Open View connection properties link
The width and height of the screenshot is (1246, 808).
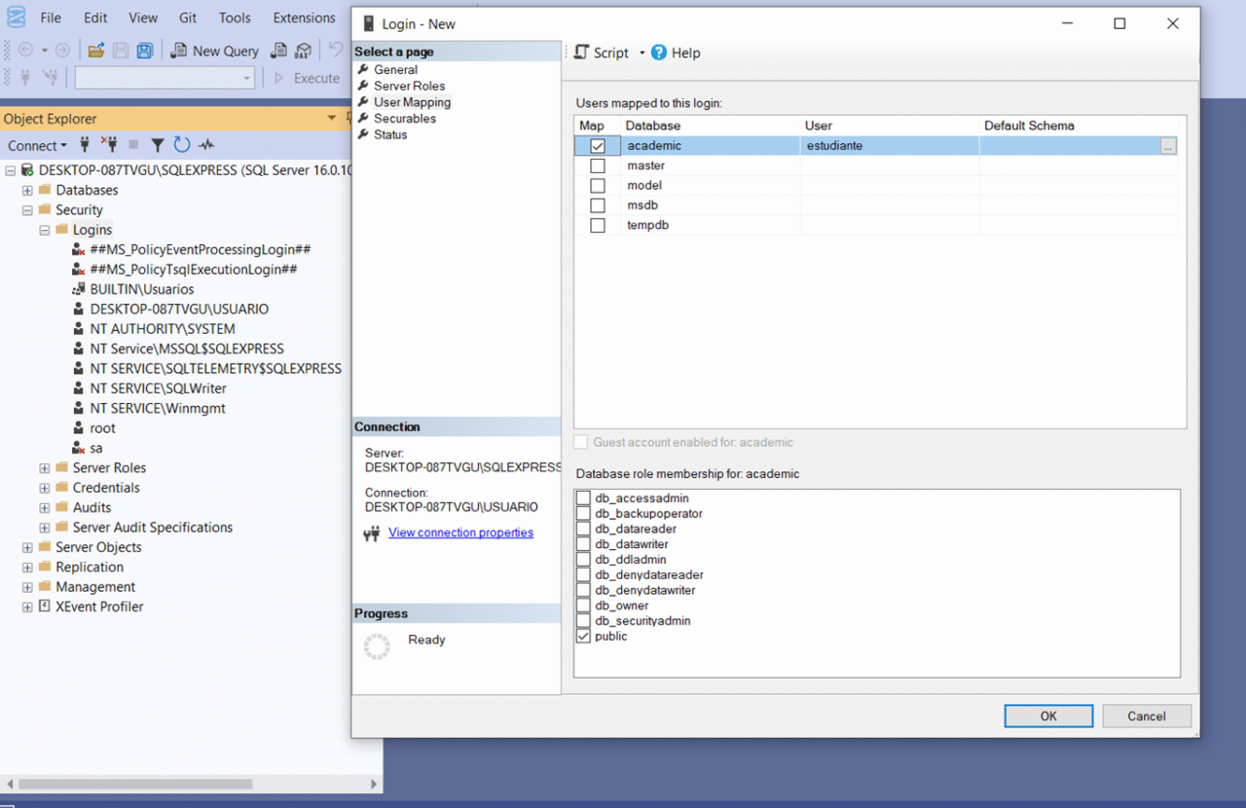[x=460, y=533]
